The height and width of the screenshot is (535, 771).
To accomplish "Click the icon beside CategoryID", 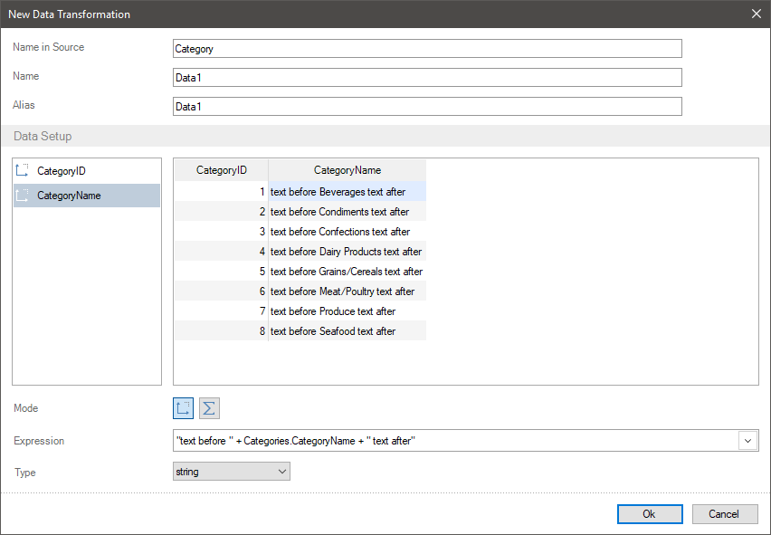I will [24, 170].
